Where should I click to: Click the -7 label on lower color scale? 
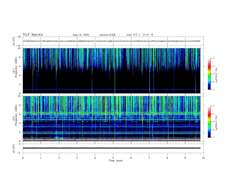213,138
